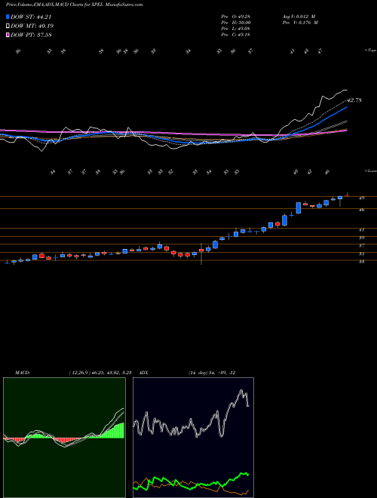
Task: Click the 'Pre H: 50.00' high value
Action: coord(236,23)
